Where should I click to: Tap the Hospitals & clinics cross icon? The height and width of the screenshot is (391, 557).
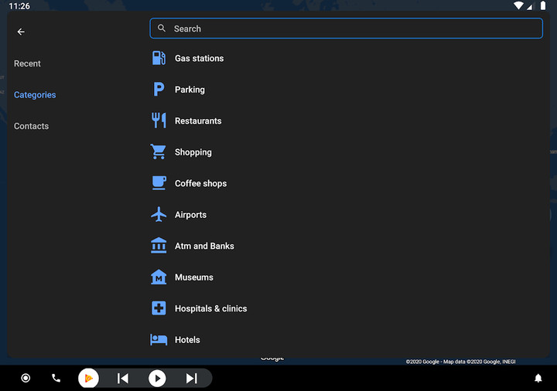pos(159,308)
